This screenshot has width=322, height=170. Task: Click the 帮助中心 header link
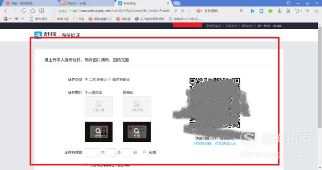click(x=248, y=26)
